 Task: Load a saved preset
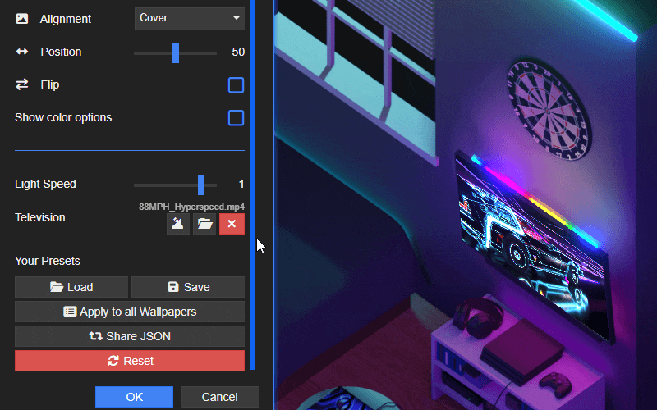(x=71, y=287)
